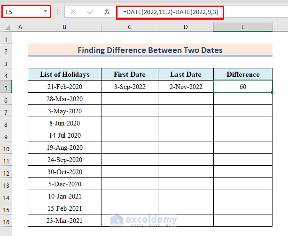Select the cell with 14-Jul-2020
The height and width of the screenshot is (236, 288).
[x=64, y=135]
